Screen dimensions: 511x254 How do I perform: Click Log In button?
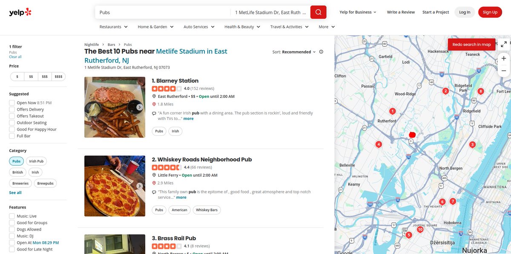pyautogui.click(x=465, y=12)
